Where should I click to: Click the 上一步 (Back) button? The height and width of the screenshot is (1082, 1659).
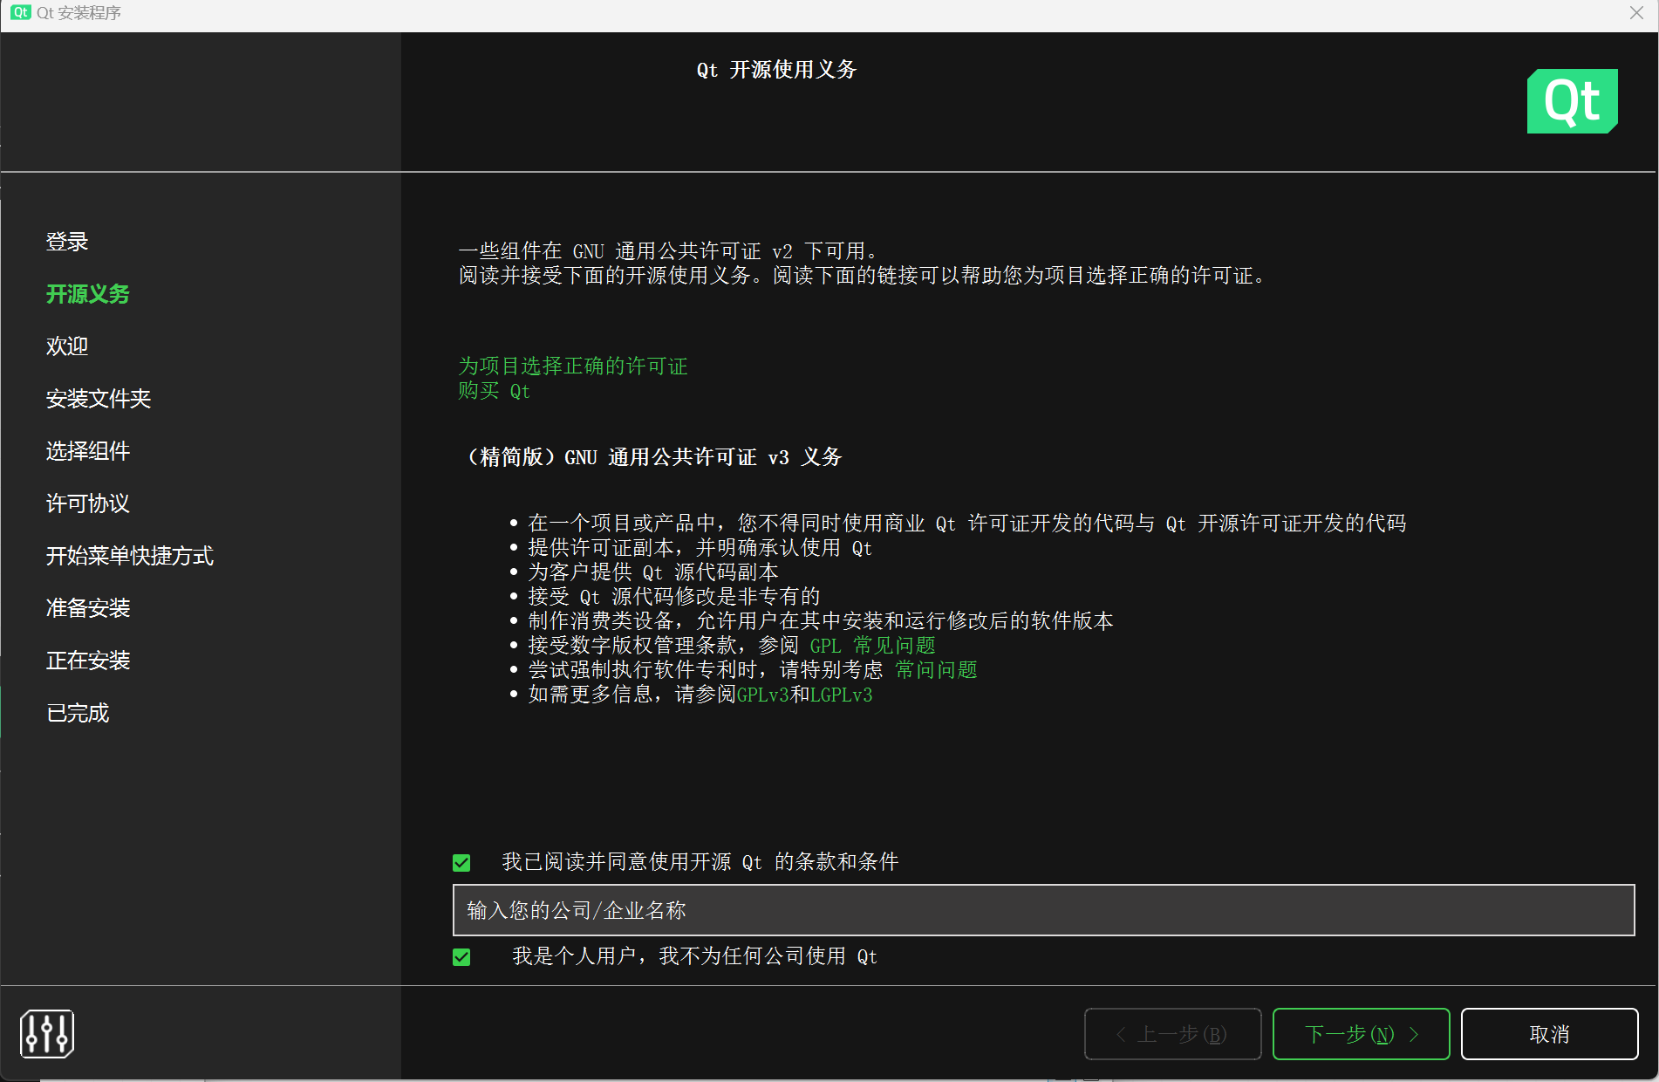point(1172,1034)
